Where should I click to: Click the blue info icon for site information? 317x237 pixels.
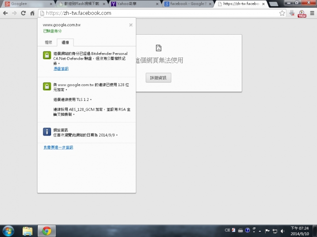click(x=47, y=132)
